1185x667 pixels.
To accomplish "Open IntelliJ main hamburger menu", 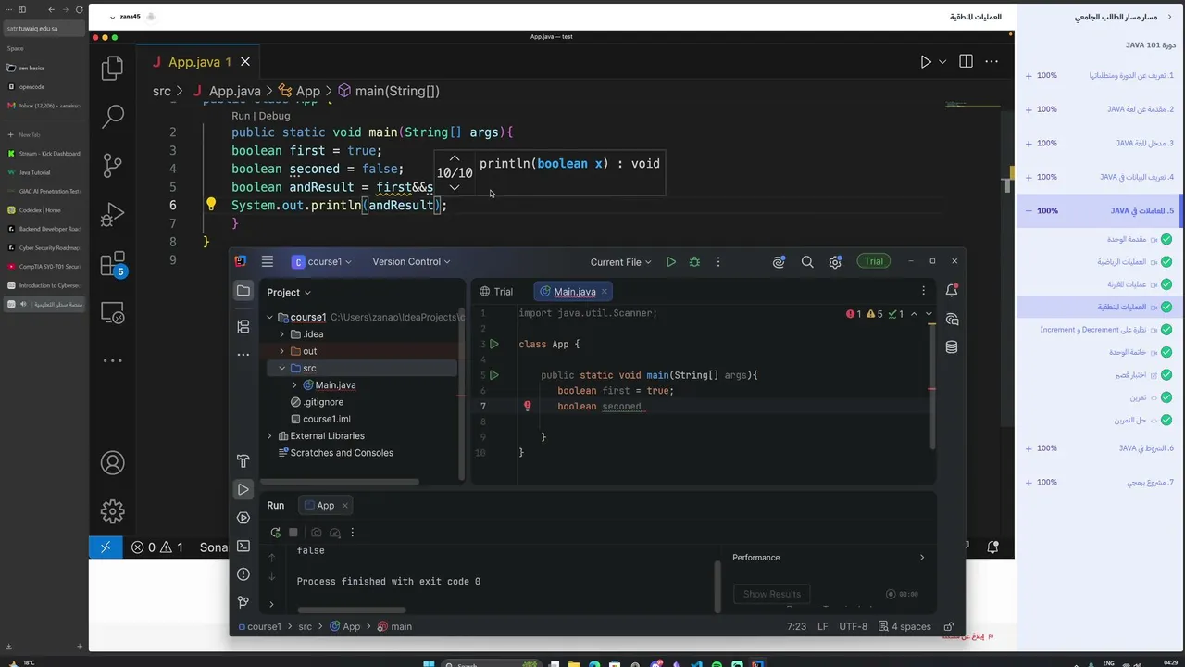I will coord(268,261).
